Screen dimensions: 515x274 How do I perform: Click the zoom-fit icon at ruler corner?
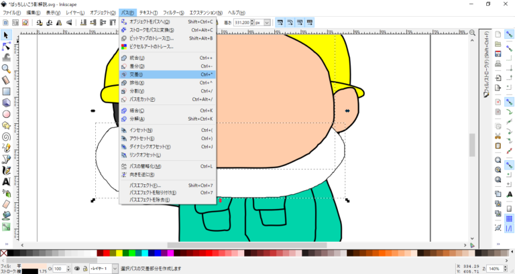(x=472, y=32)
